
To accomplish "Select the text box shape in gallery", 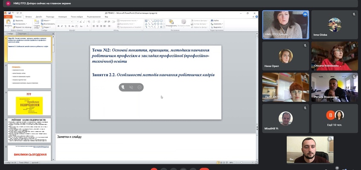I will [x=146, y=21].
